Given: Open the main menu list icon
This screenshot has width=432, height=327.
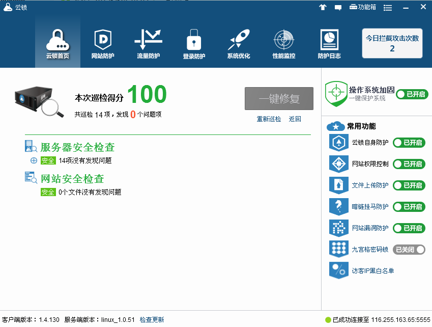Looking at the screenshot, I should point(388,8).
